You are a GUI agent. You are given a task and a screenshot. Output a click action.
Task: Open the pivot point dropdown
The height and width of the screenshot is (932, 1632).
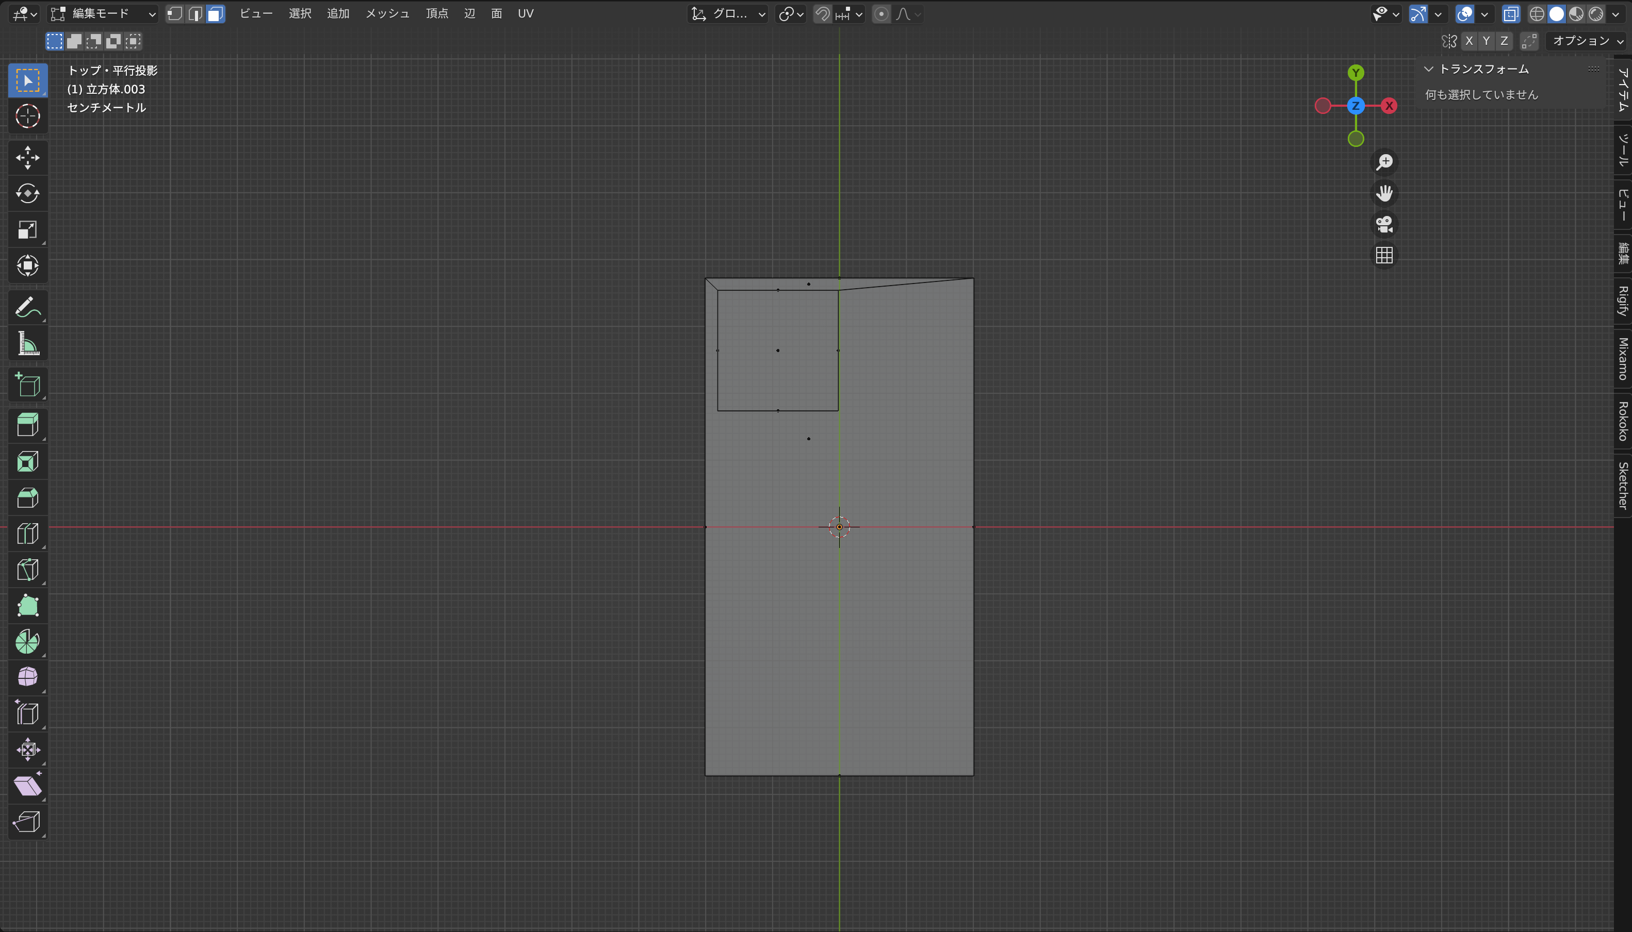[x=791, y=13]
